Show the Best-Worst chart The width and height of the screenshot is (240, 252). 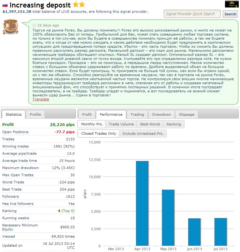(x=150, y=124)
